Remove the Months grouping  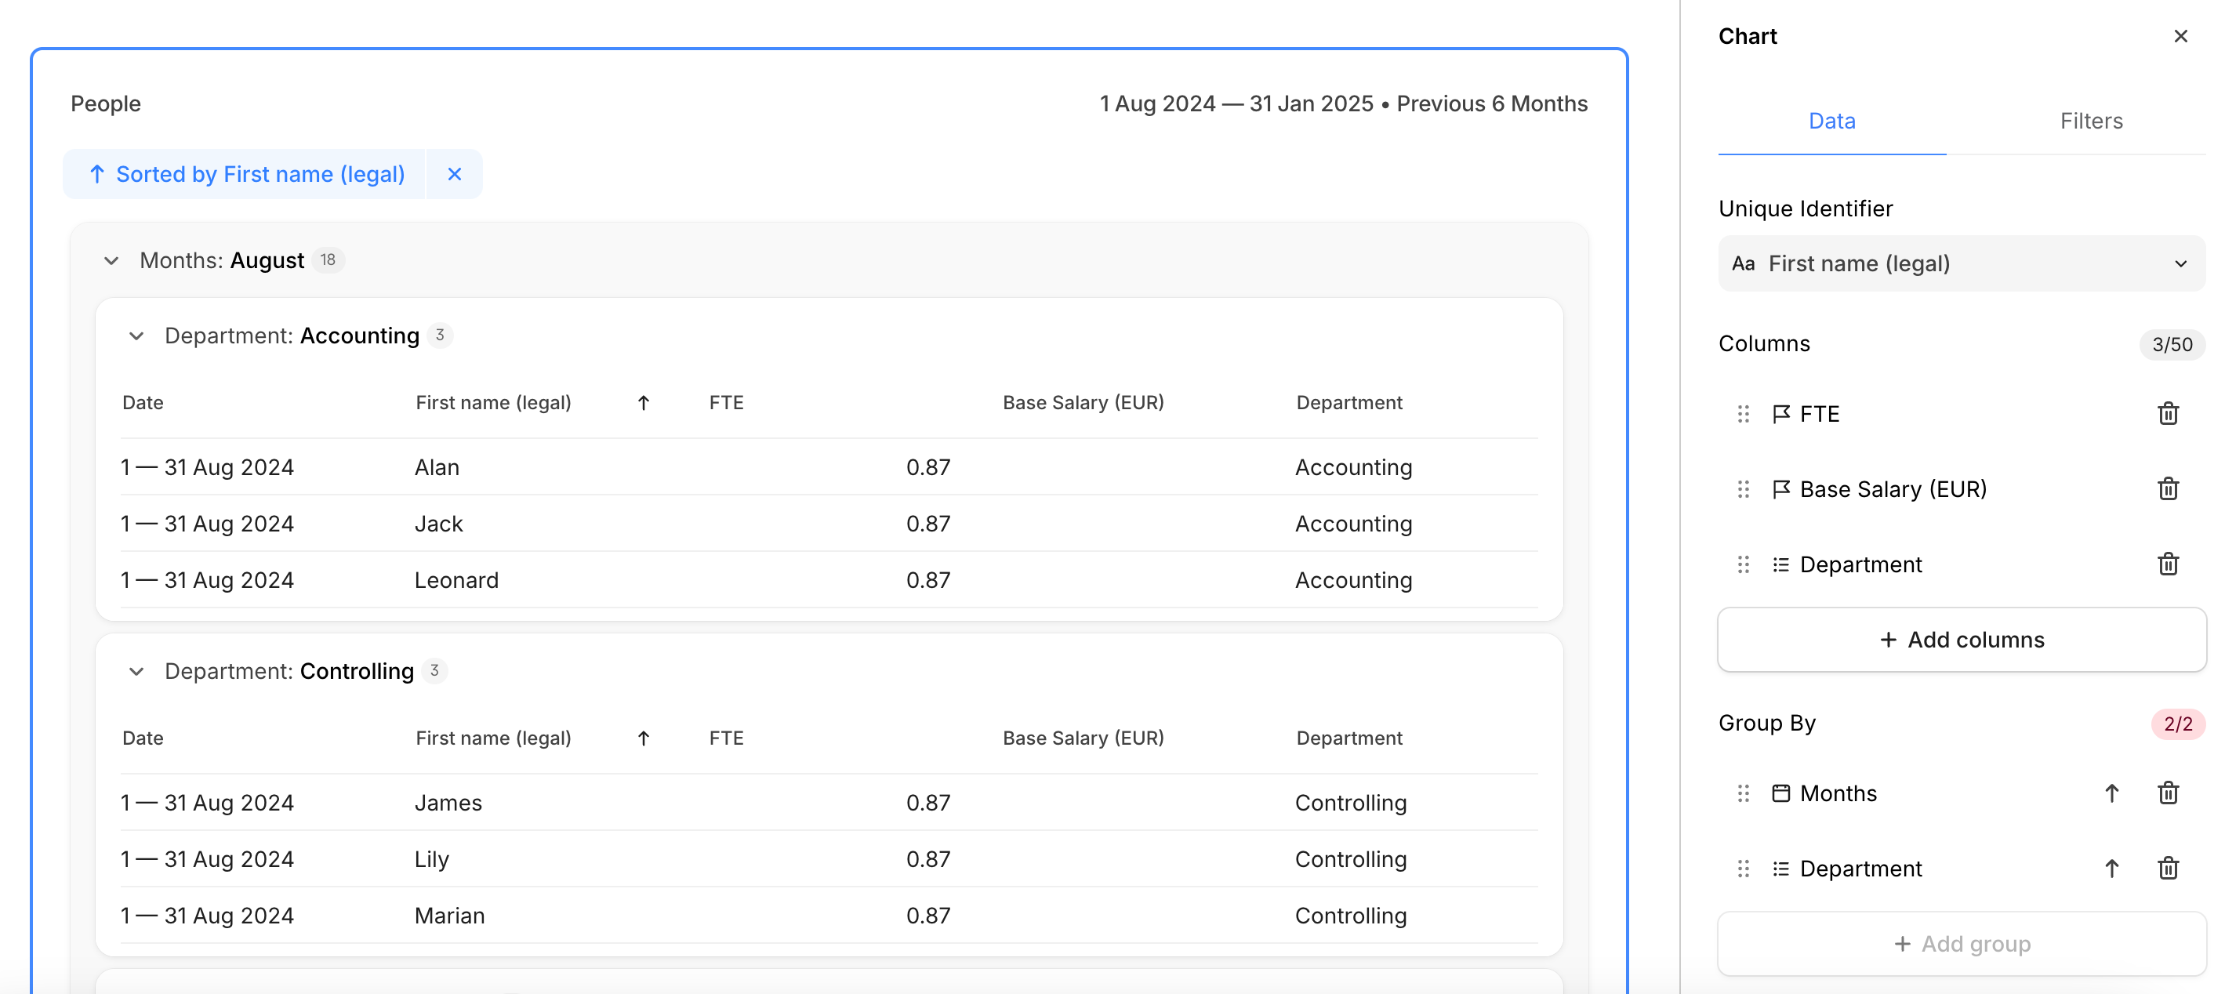[2167, 793]
